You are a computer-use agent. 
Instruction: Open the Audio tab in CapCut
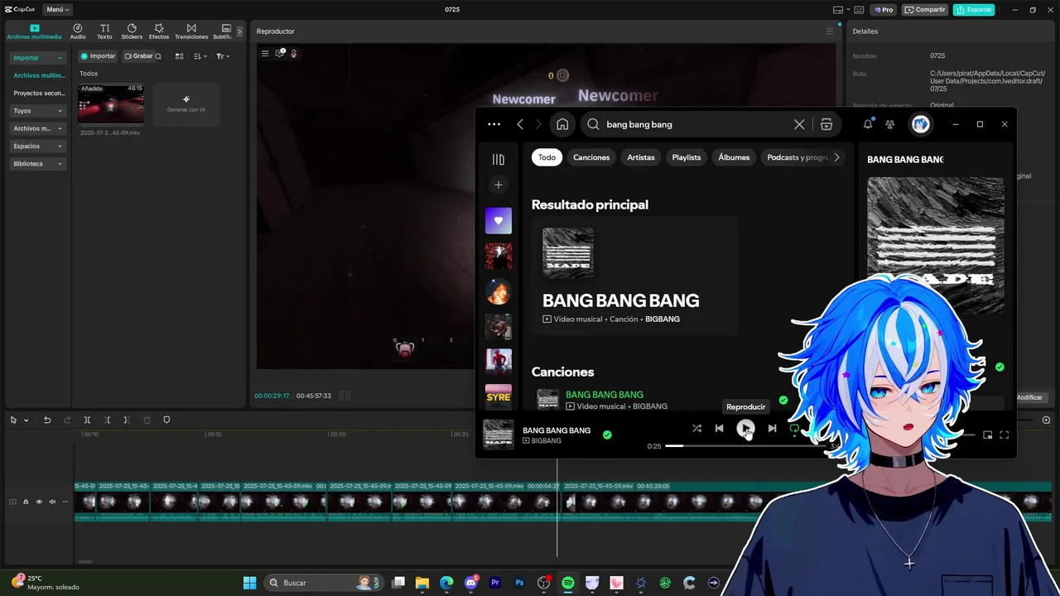tap(78, 31)
